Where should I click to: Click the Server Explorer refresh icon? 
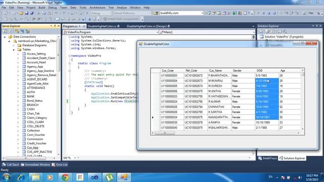(x=5, y=31)
